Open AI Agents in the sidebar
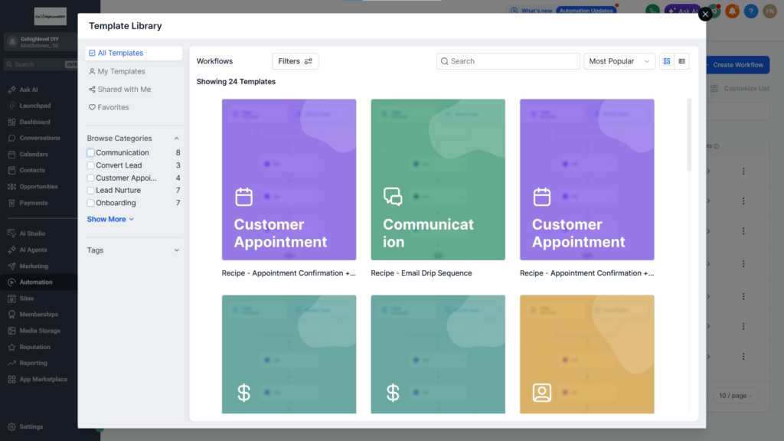Screen dimensions: 784x441 coord(33,250)
